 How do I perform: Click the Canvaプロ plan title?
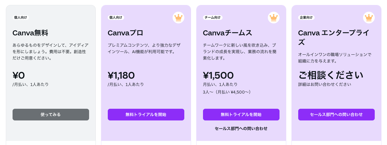[126, 33]
